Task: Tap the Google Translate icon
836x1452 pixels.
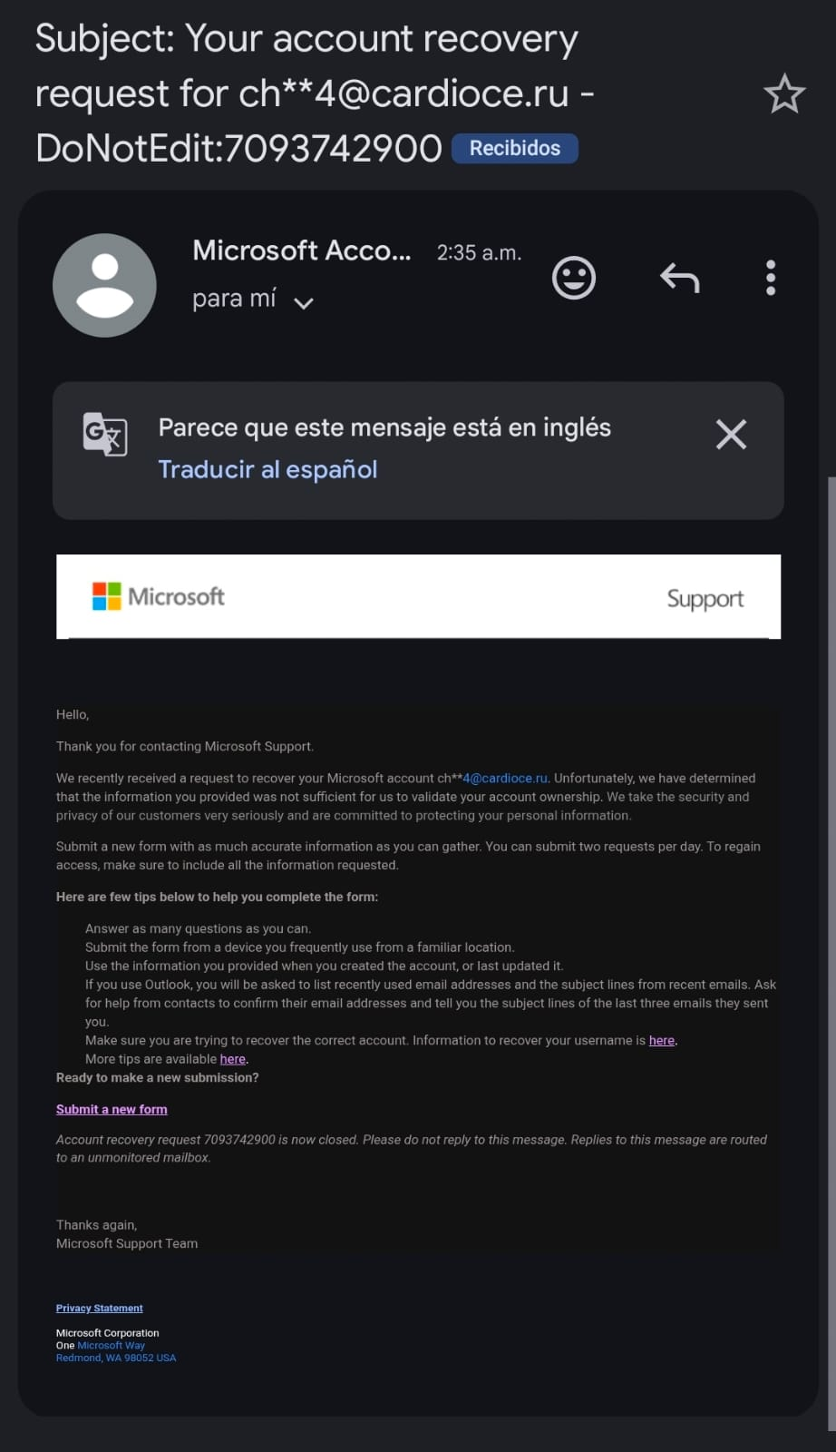Action: (105, 434)
